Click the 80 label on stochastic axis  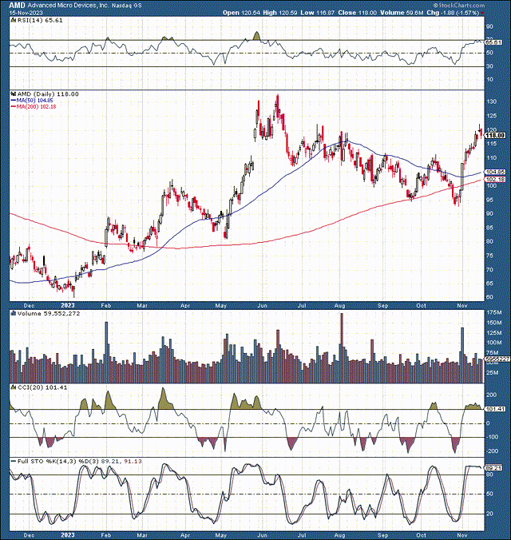(490, 474)
